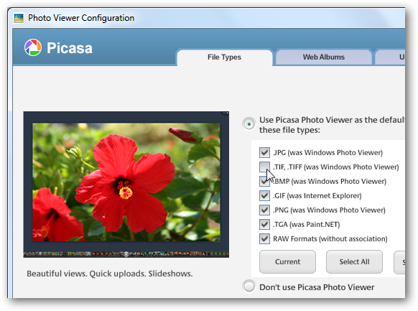418x311 pixels.
Task: Uncheck the .TGA (was Paint.NET) checkbox
Action: click(264, 224)
